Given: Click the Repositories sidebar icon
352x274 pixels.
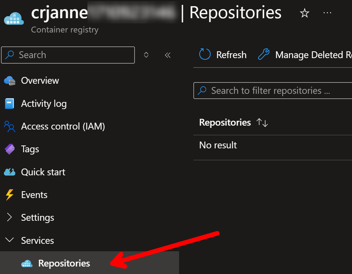Looking at the screenshot, I should pos(27,264).
